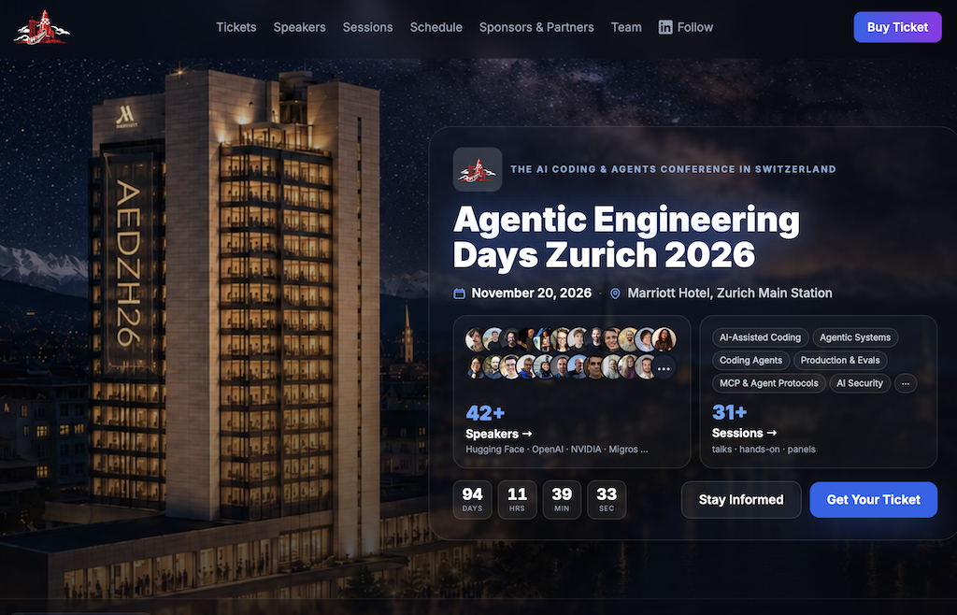Viewport: 957px width, 615px height.
Task: Click the MIN countdown box
Action: [562, 500]
